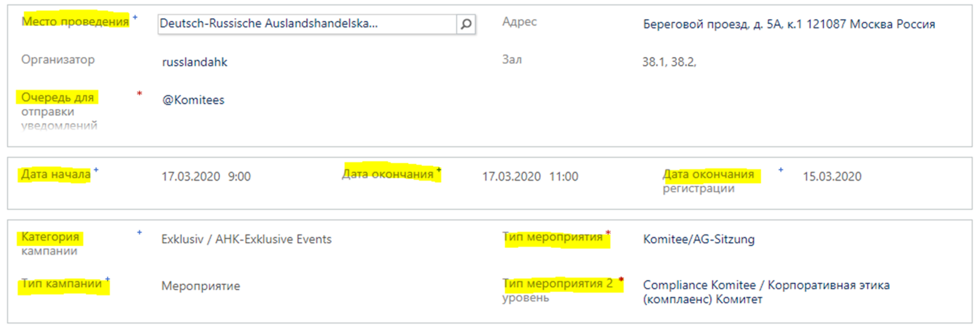The height and width of the screenshot is (327, 978).
Task: Click the Организатор field label
Action: pyautogui.click(x=58, y=59)
